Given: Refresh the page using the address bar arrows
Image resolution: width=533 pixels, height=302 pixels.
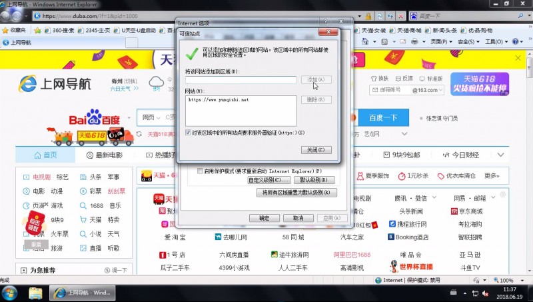Looking at the screenshot, I should click(390, 16).
